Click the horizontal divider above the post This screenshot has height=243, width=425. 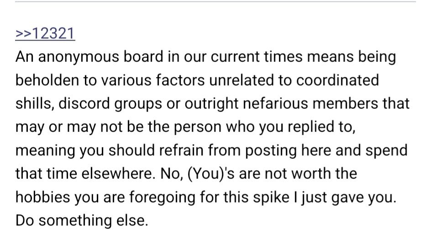pyautogui.click(x=215, y=1)
